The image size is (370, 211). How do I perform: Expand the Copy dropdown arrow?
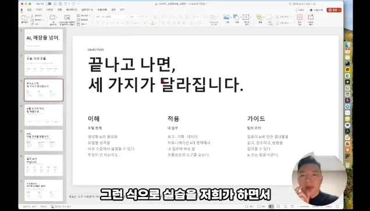coord(44,20)
